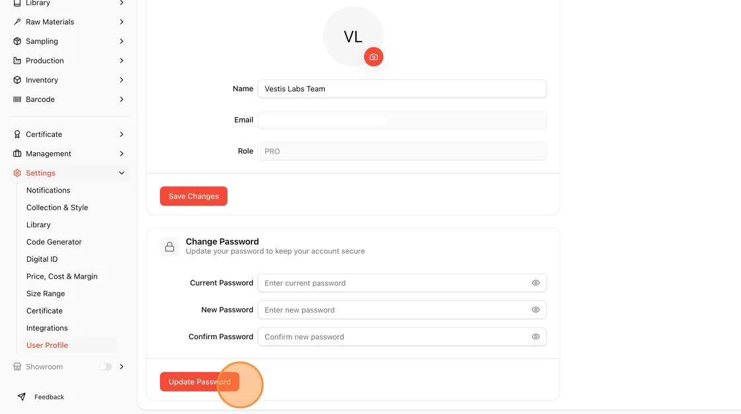This screenshot has width=741, height=414.
Task: Open the Notifications settings page
Action: pyautogui.click(x=48, y=190)
